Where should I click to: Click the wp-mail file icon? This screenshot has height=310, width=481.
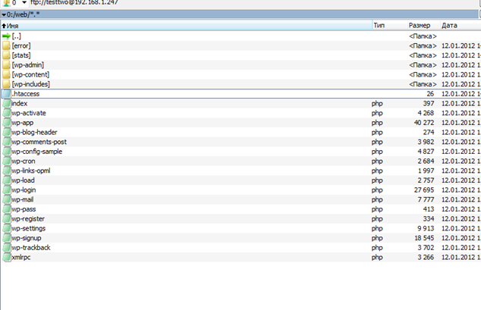click(x=6, y=200)
